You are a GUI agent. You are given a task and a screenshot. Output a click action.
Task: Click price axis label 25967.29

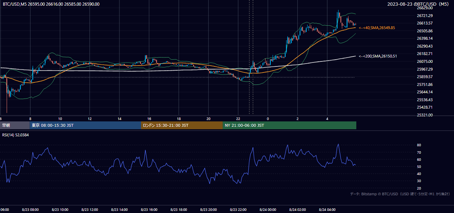pos(425,69)
